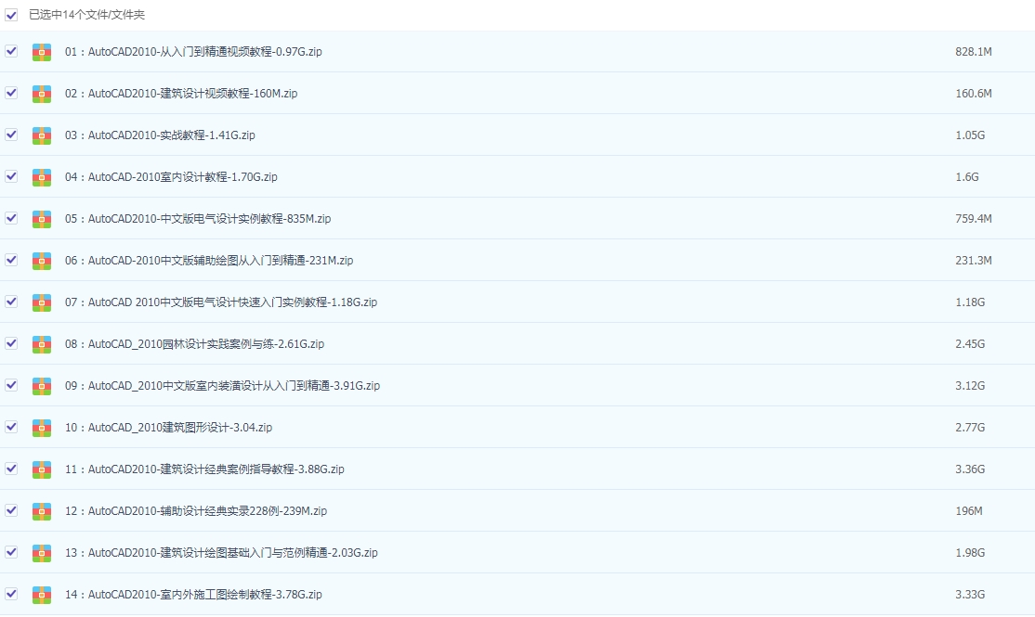
Task: Open file 13：建筑设计绘图基础入门与范例精通-2.03G.zip
Action: click(221, 552)
